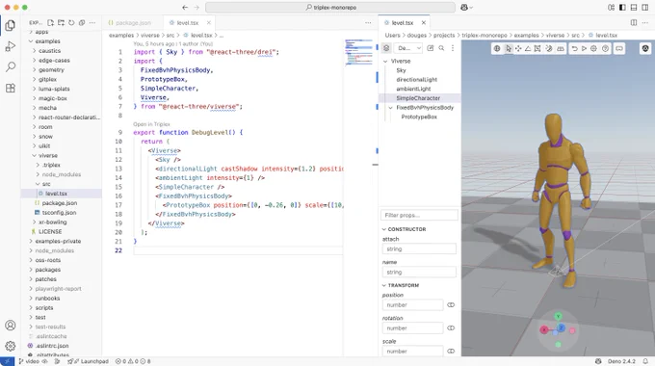This screenshot has height=366, width=655.
Task: Open the Extensions view icon
Action: [11, 88]
